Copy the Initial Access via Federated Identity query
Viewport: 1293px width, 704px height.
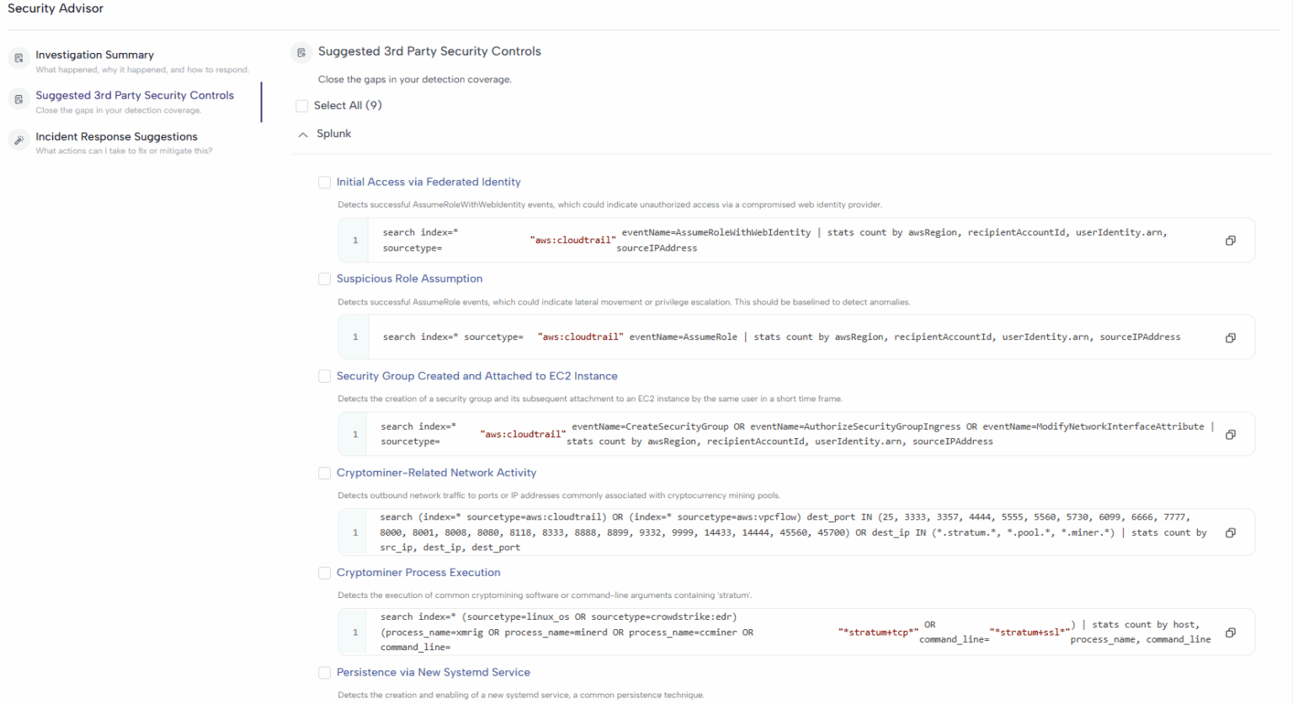tap(1230, 241)
